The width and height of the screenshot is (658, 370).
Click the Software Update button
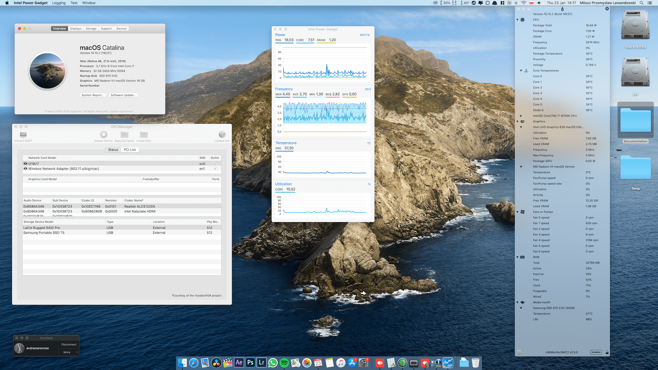point(123,95)
